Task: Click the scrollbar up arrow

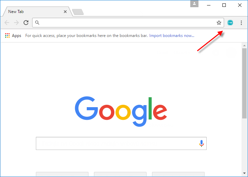Action: coord(244,46)
